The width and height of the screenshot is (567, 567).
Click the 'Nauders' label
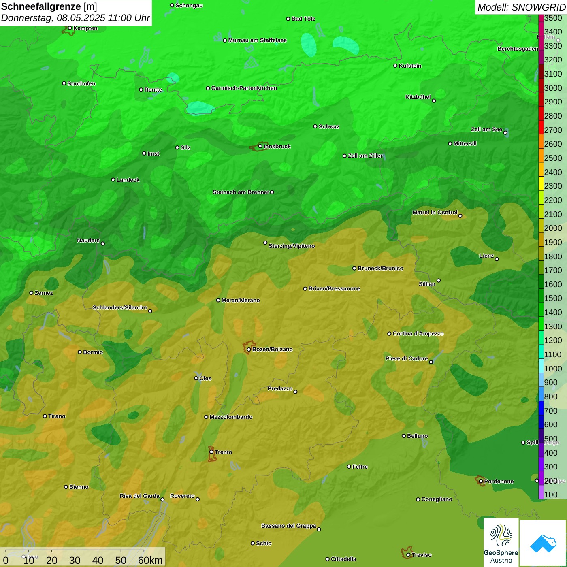point(88,240)
